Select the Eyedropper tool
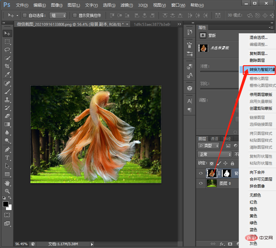 pos(7,74)
